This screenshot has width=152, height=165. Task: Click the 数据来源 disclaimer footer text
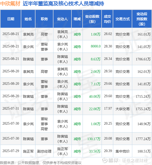point(41,163)
